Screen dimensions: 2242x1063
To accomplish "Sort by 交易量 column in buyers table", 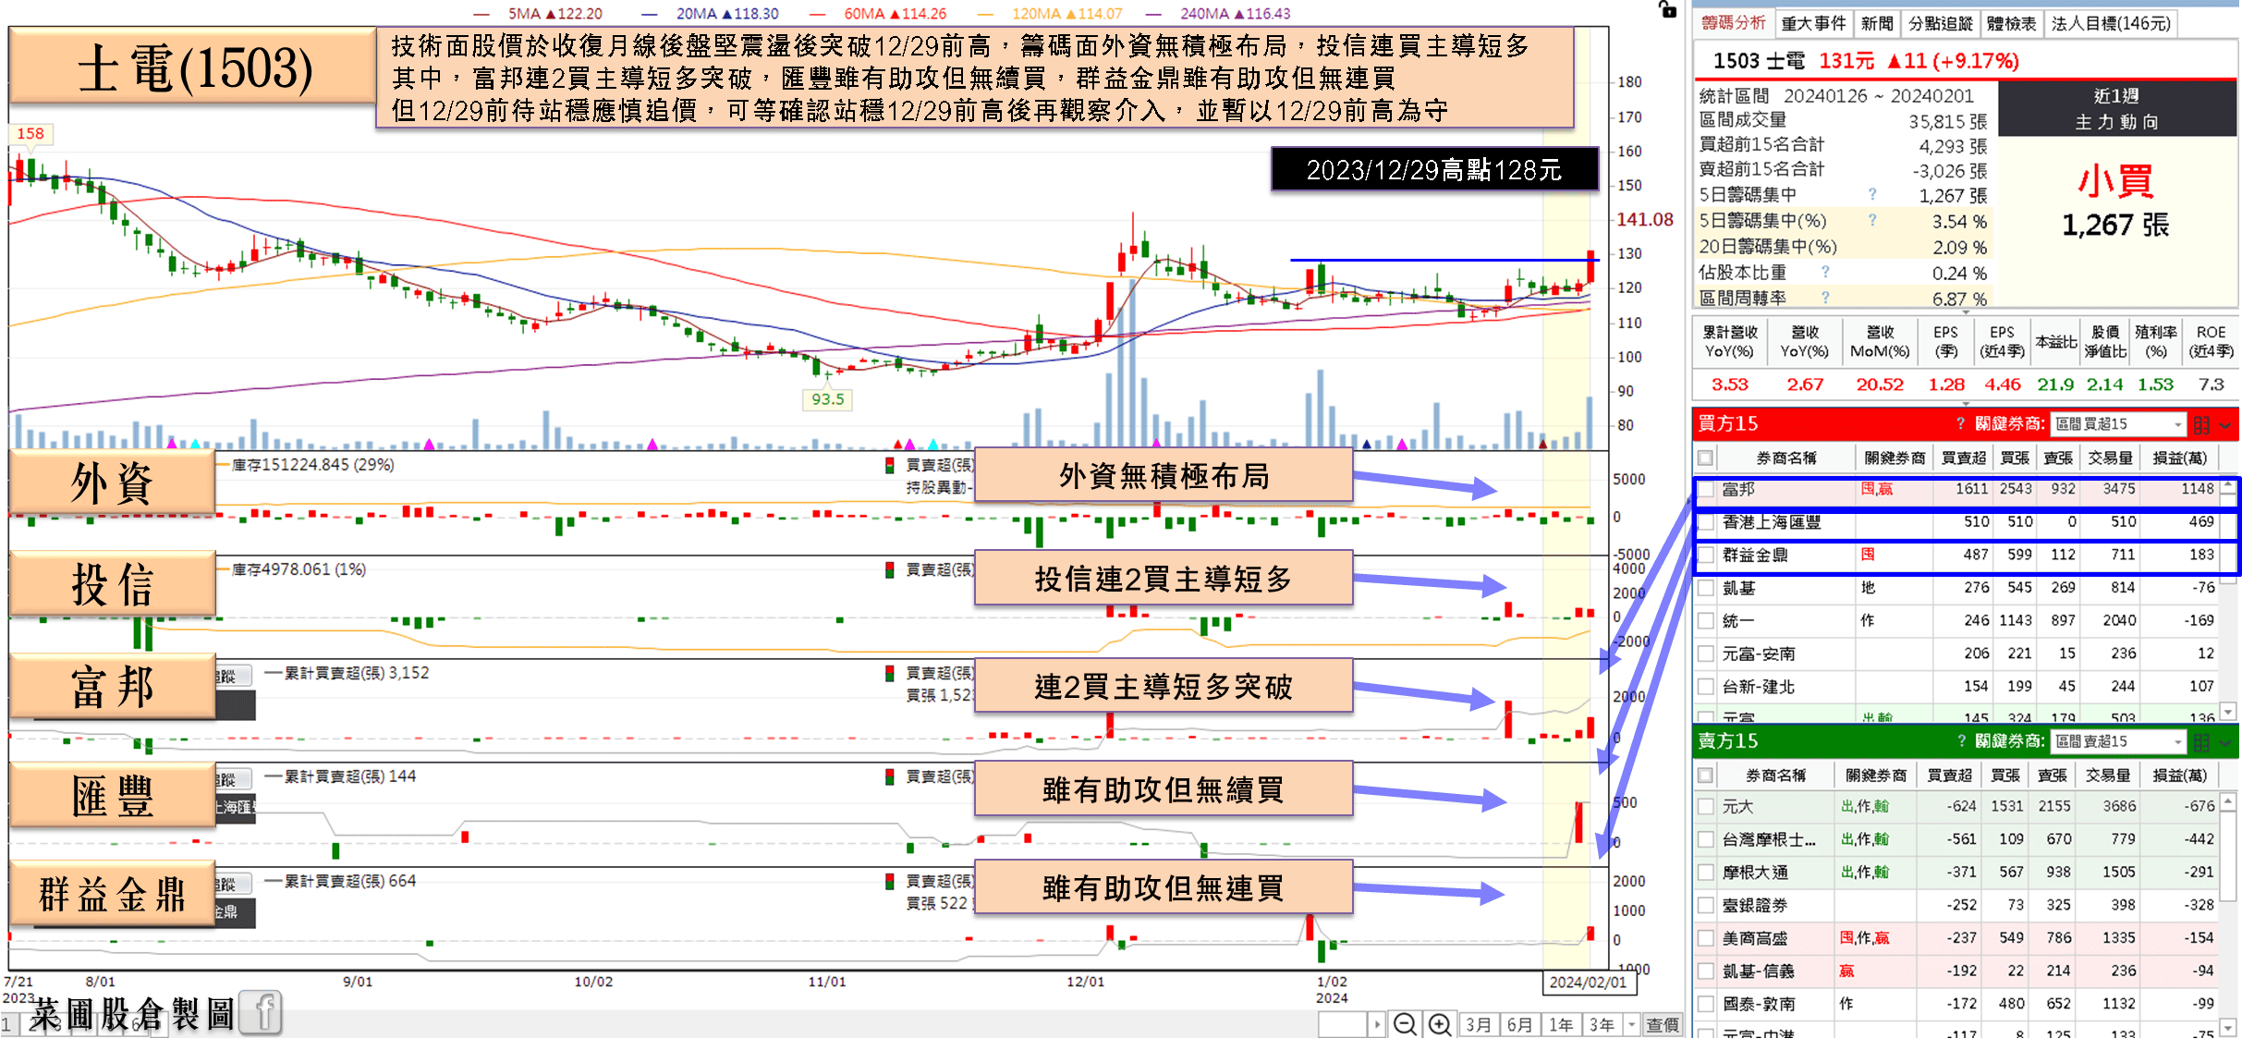I will coord(2110,458).
